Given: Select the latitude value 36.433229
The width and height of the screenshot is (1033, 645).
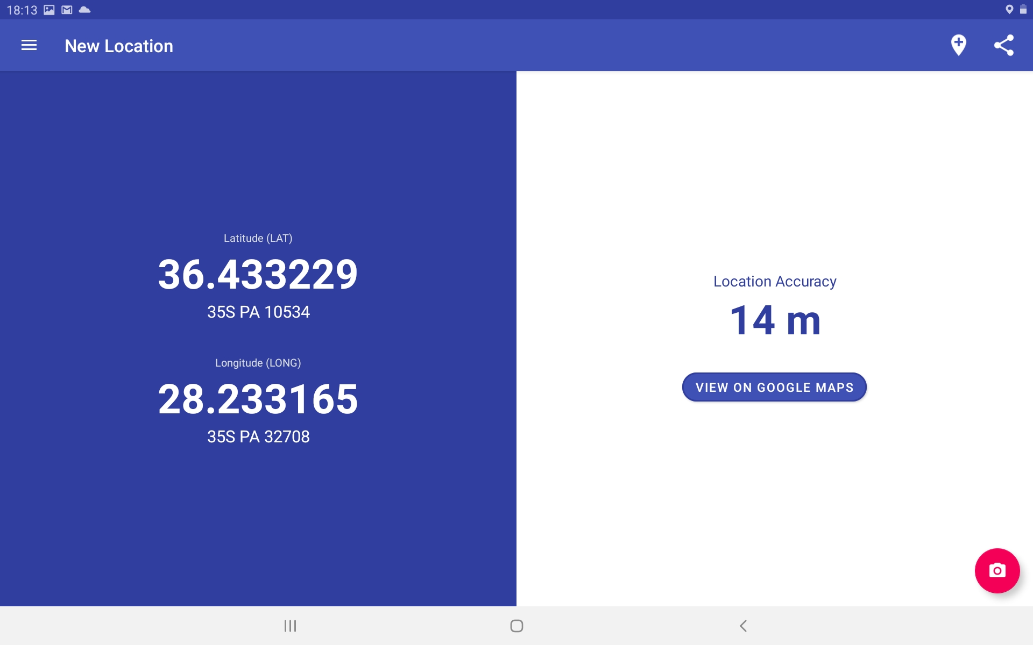Looking at the screenshot, I should [x=258, y=275].
